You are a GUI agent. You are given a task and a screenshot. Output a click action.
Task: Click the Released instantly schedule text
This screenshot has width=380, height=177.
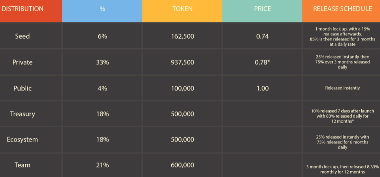click(342, 88)
